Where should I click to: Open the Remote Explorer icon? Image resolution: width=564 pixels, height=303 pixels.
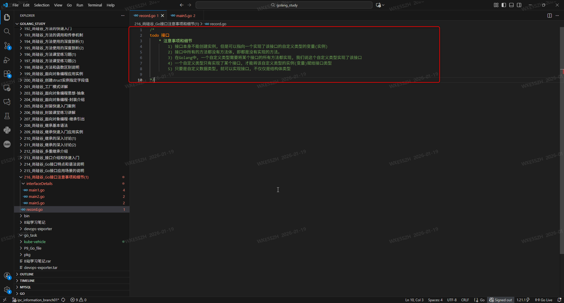tap(7, 88)
